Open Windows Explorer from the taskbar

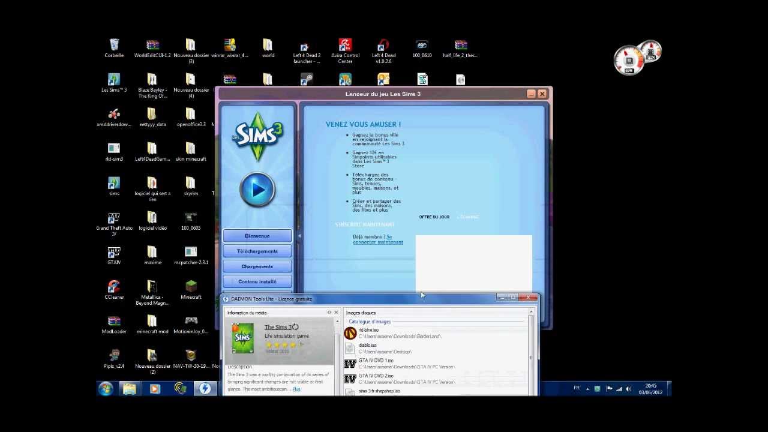tap(130, 389)
